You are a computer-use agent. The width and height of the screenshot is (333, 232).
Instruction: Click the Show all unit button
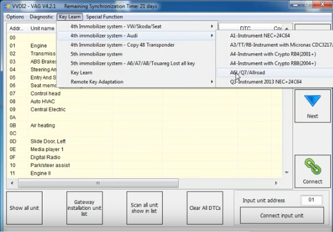point(24,208)
